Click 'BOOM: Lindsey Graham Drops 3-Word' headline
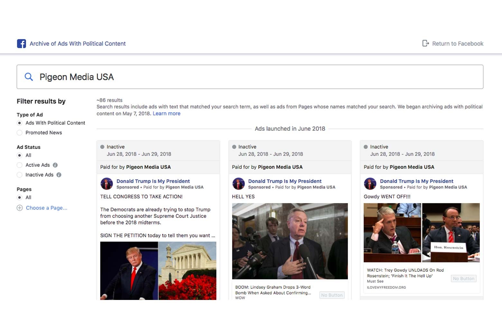Viewport: 502px width, 334px height. tap(273, 290)
